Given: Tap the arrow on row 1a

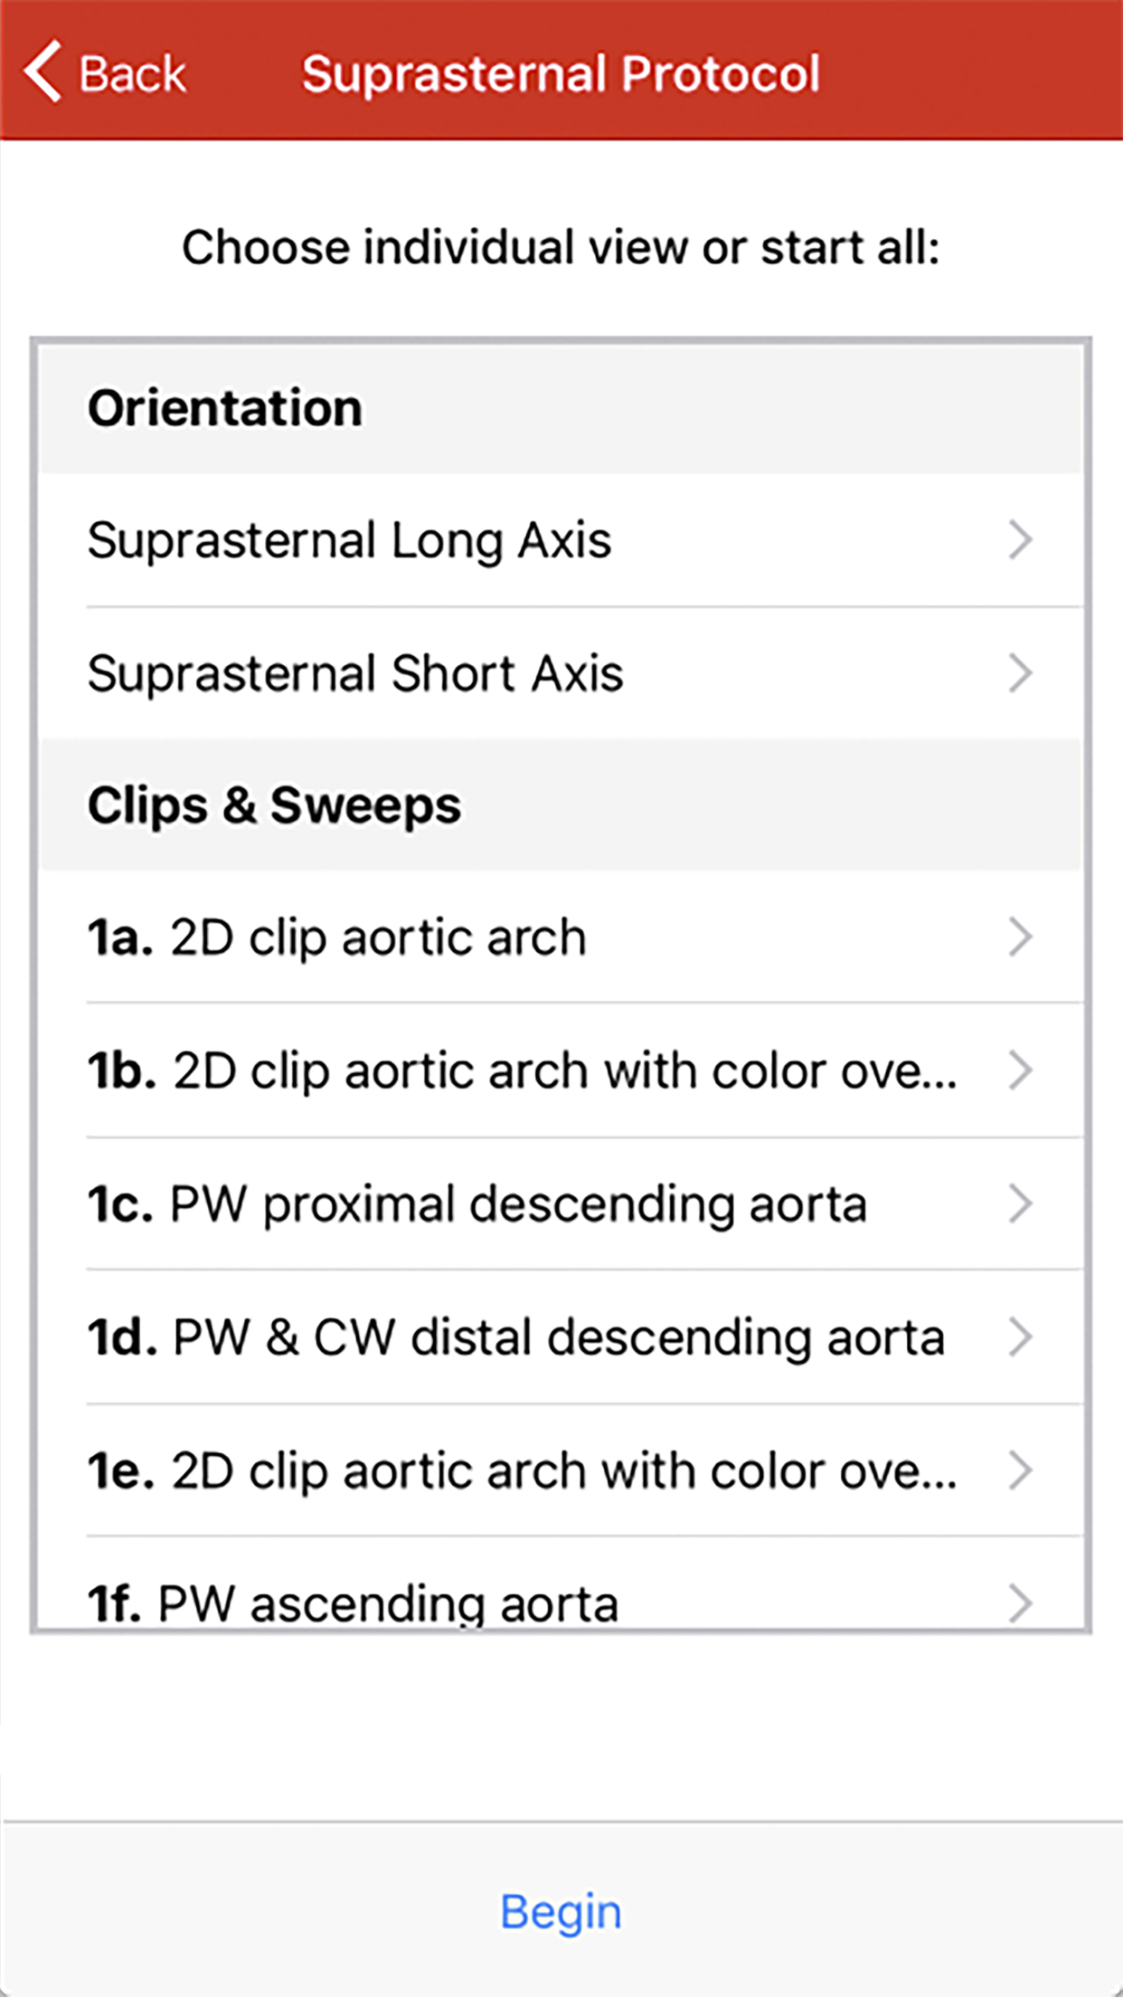Looking at the screenshot, I should coord(1020,937).
